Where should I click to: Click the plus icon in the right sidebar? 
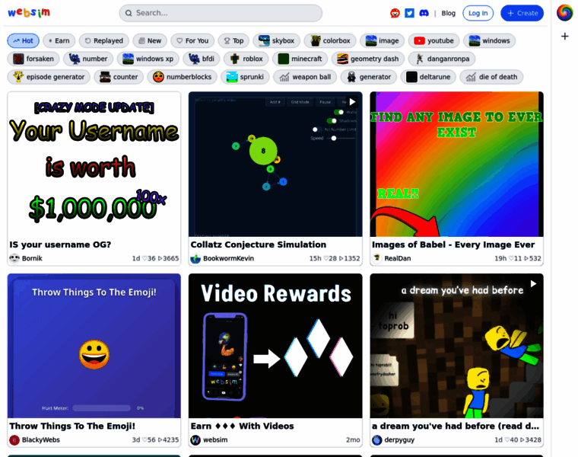tap(564, 36)
